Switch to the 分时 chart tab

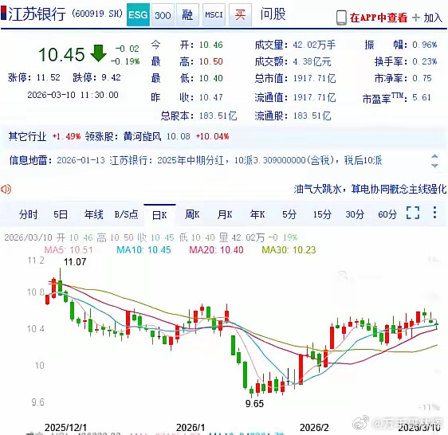click(28, 214)
